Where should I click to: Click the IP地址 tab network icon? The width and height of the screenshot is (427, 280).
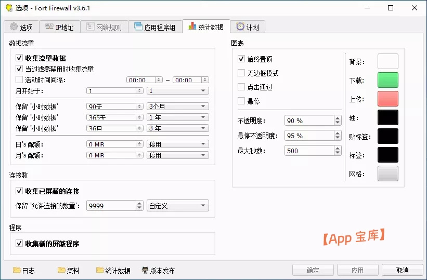click(x=49, y=26)
